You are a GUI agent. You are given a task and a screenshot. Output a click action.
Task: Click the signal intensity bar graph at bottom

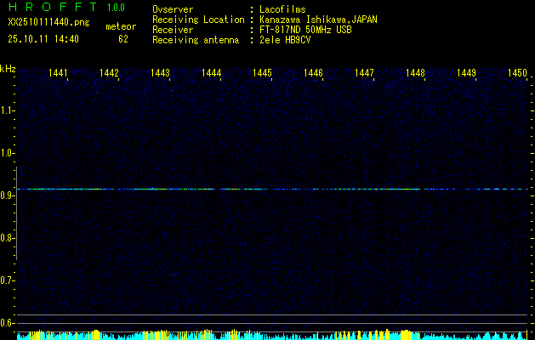click(272, 335)
